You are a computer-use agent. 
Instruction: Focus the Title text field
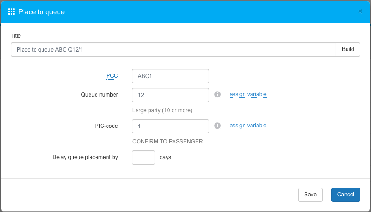(x=173, y=50)
